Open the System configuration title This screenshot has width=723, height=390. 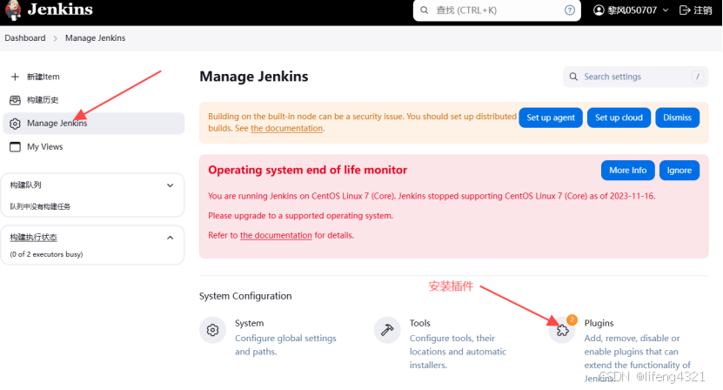pos(250,323)
